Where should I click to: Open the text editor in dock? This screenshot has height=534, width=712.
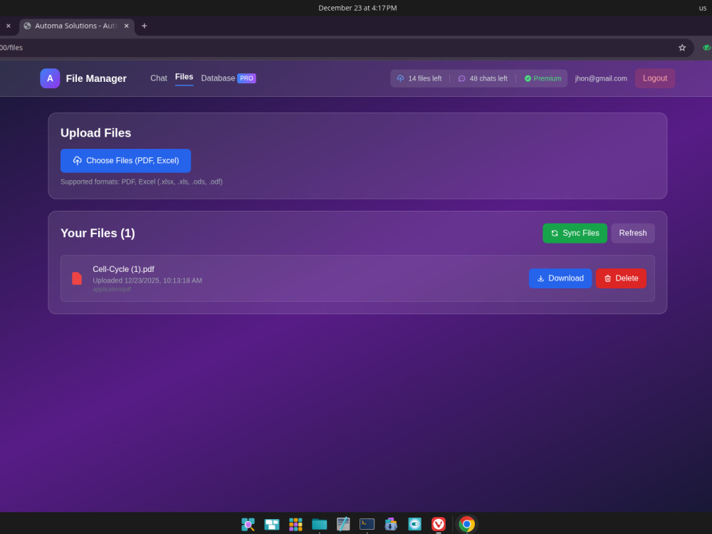tap(343, 524)
